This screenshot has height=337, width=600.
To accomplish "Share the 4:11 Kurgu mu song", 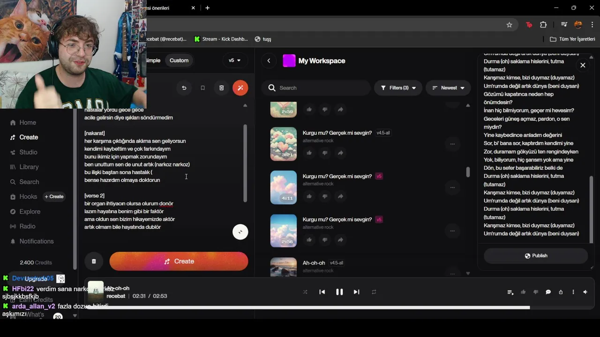I will pyautogui.click(x=340, y=196).
